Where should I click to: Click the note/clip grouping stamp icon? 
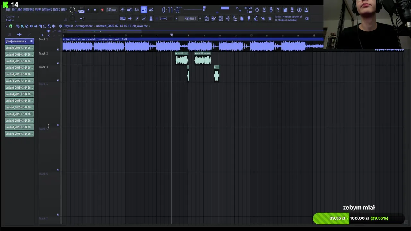(151, 18)
